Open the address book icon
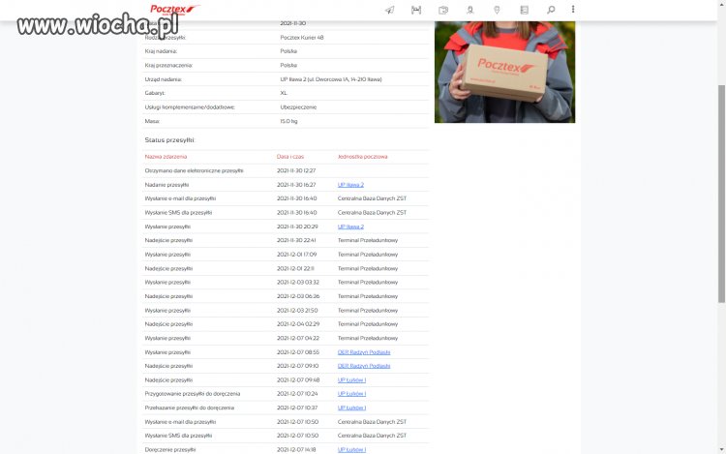The image size is (726, 454). coord(524,10)
